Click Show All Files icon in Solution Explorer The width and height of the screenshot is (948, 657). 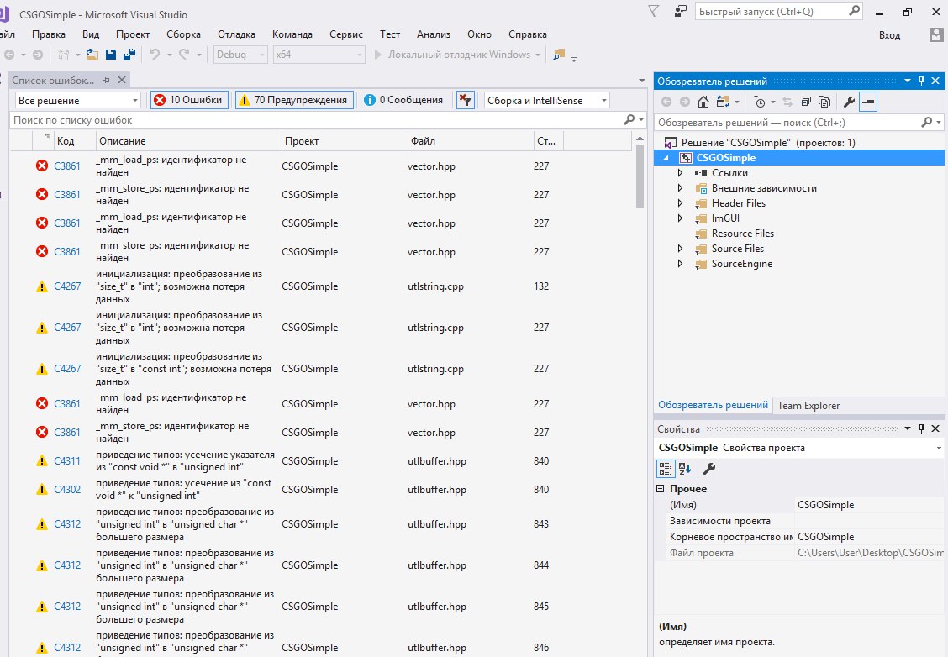point(824,102)
